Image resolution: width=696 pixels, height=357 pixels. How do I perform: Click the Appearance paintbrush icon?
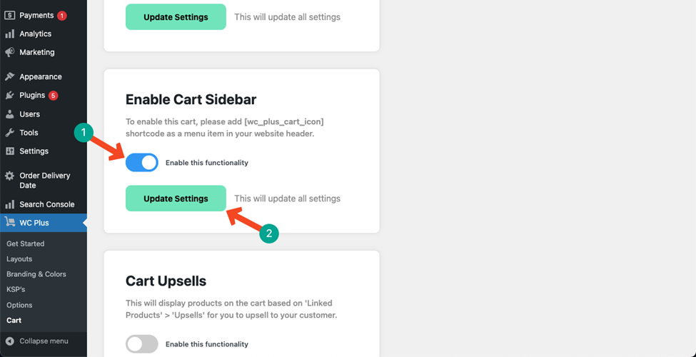[9, 77]
